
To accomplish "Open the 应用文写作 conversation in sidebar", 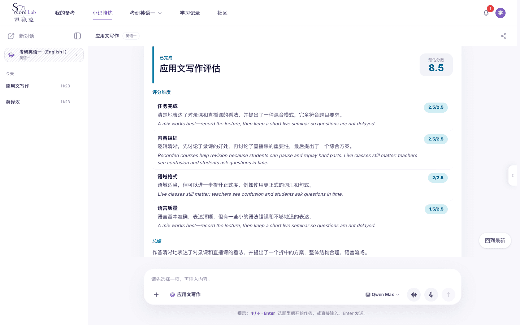I will pos(44,86).
